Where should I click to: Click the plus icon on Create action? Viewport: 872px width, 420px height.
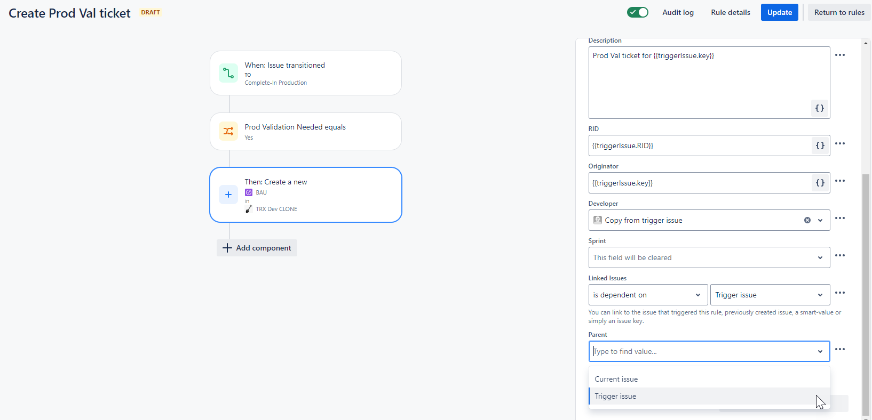tap(228, 195)
